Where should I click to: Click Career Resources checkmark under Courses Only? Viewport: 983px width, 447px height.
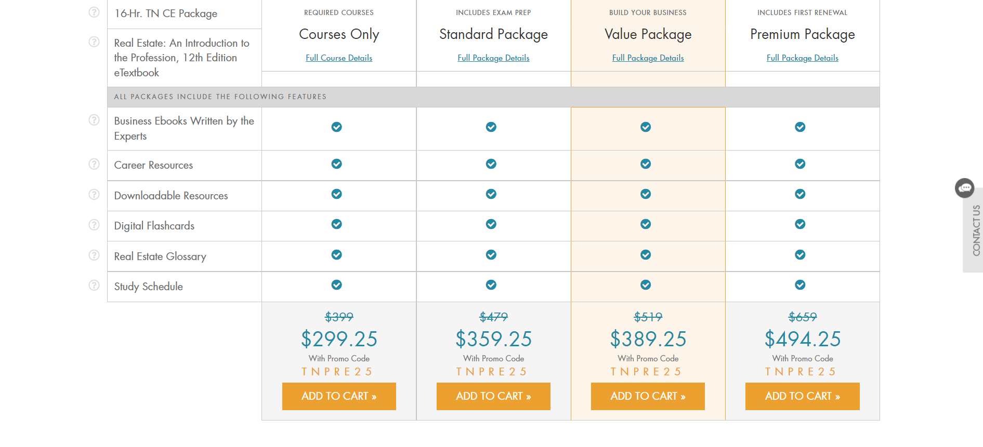coord(337,164)
